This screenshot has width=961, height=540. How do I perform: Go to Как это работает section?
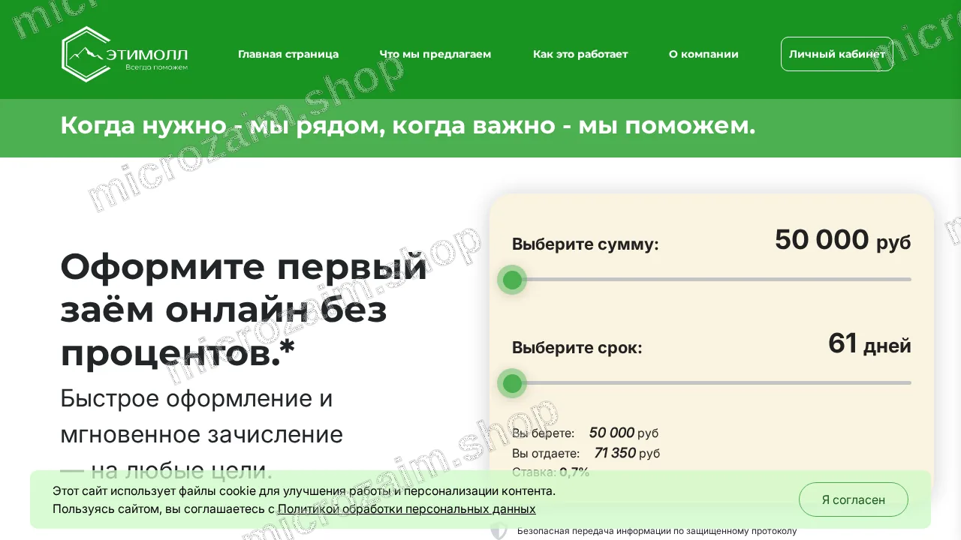(x=580, y=54)
